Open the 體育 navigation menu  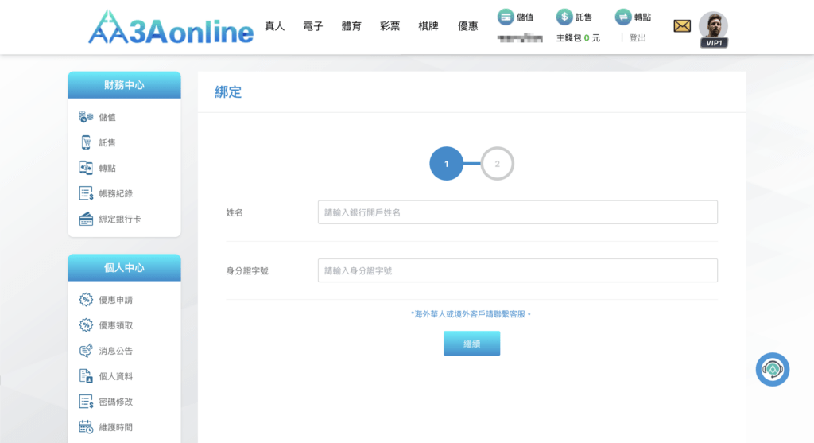[351, 26]
